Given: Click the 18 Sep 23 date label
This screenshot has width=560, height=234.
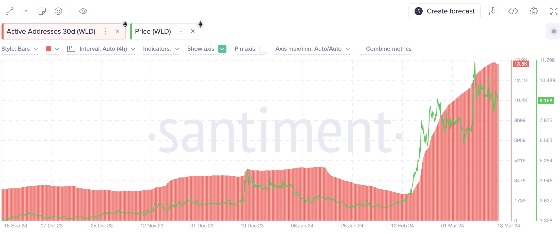Looking at the screenshot, I should pyautogui.click(x=16, y=226).
